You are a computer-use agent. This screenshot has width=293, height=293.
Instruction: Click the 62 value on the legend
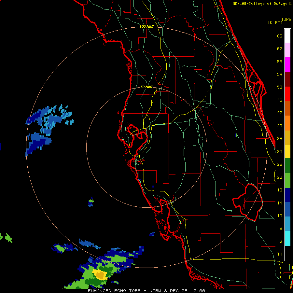point(280,49)
